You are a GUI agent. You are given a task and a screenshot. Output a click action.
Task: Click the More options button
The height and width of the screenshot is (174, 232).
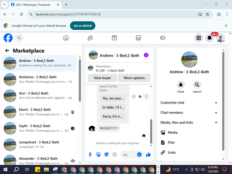[134, 78]
